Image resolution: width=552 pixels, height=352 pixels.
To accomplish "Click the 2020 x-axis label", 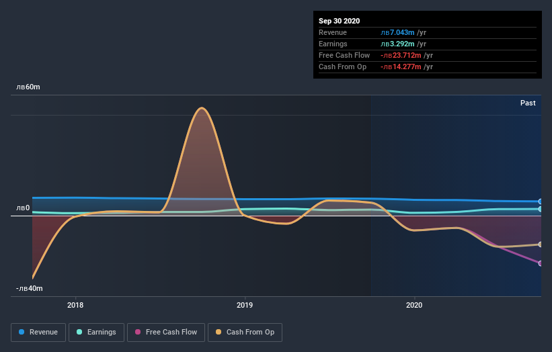I will tap(414, 305).
